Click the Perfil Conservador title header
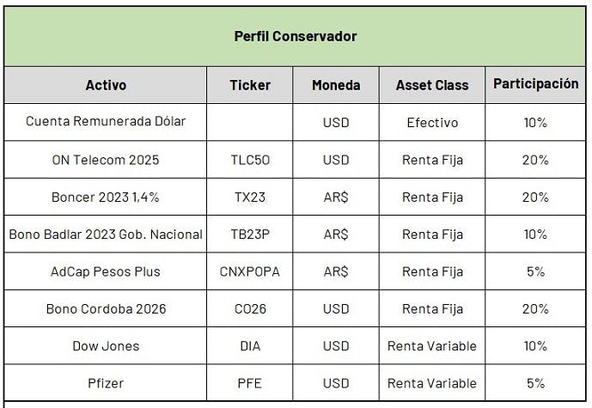This screenshot has width=592, height=408. pos(295,37)
